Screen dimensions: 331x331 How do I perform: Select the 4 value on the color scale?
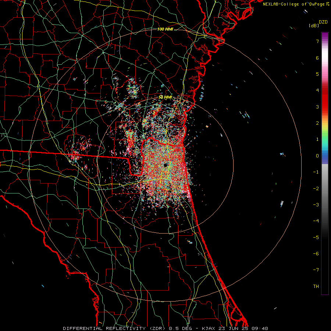(317, 90)
